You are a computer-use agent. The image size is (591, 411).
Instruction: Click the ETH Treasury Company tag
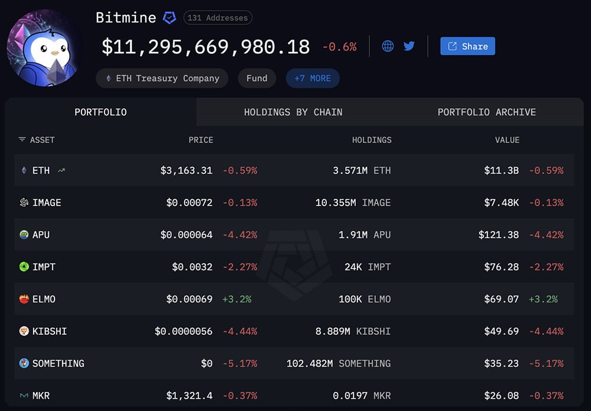[161, 78]
